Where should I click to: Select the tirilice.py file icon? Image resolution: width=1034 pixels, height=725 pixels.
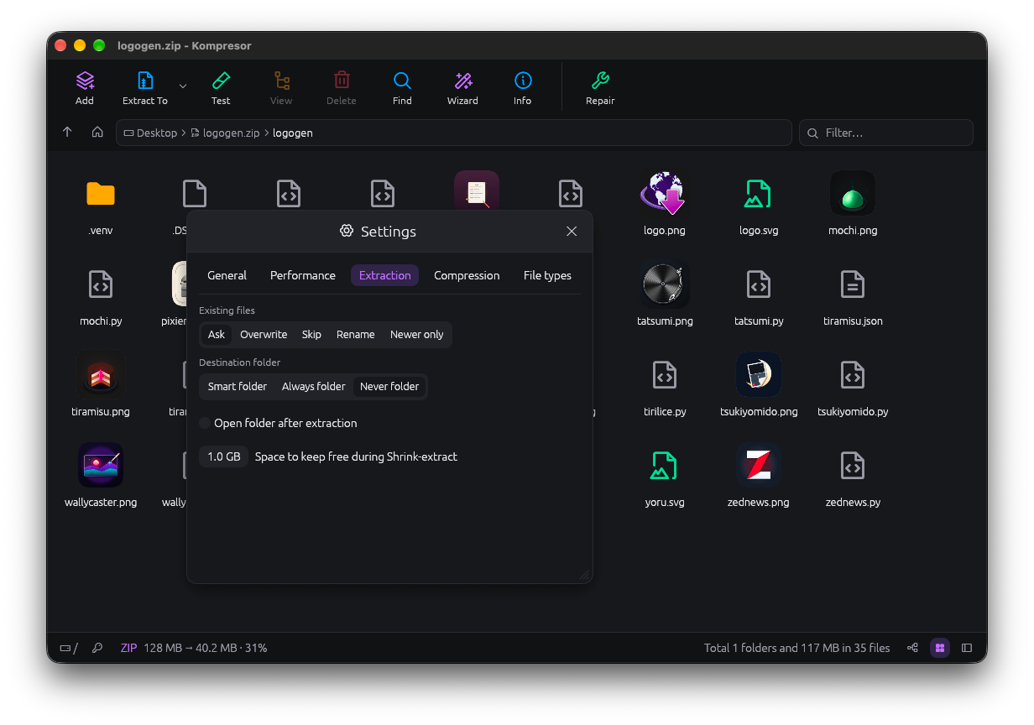click(x=665, y=375)
